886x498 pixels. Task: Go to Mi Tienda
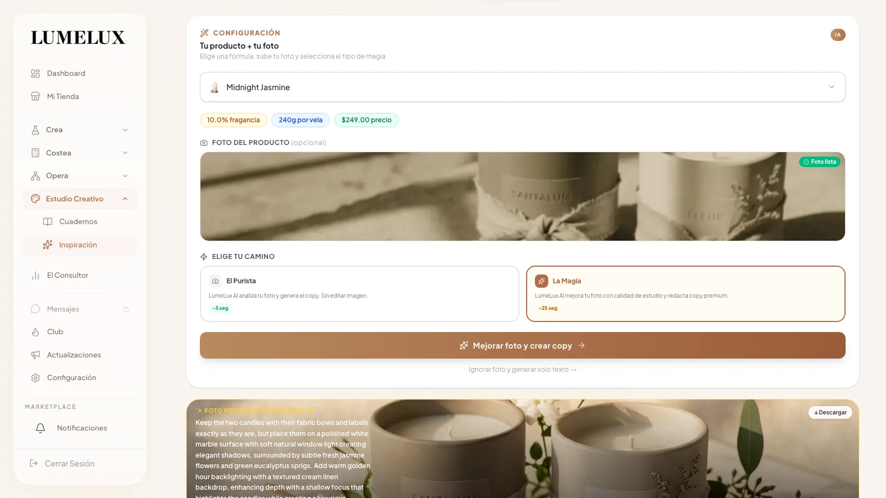pos(63,96)
